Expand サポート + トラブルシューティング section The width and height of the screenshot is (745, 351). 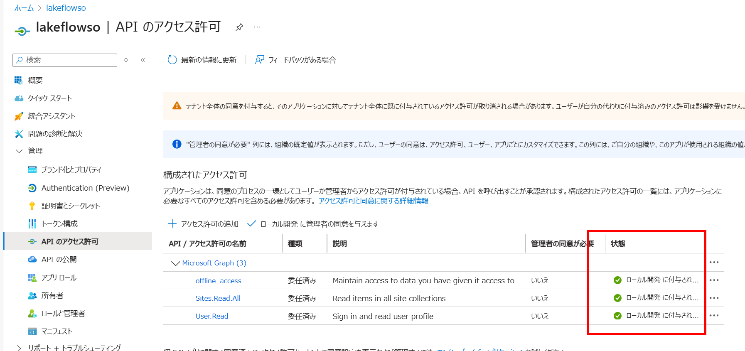[19, 348]
